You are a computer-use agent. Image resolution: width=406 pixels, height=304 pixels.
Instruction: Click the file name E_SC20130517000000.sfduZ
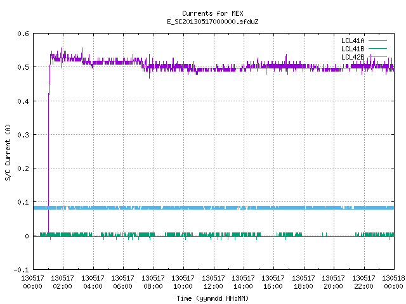coord(213,22)
